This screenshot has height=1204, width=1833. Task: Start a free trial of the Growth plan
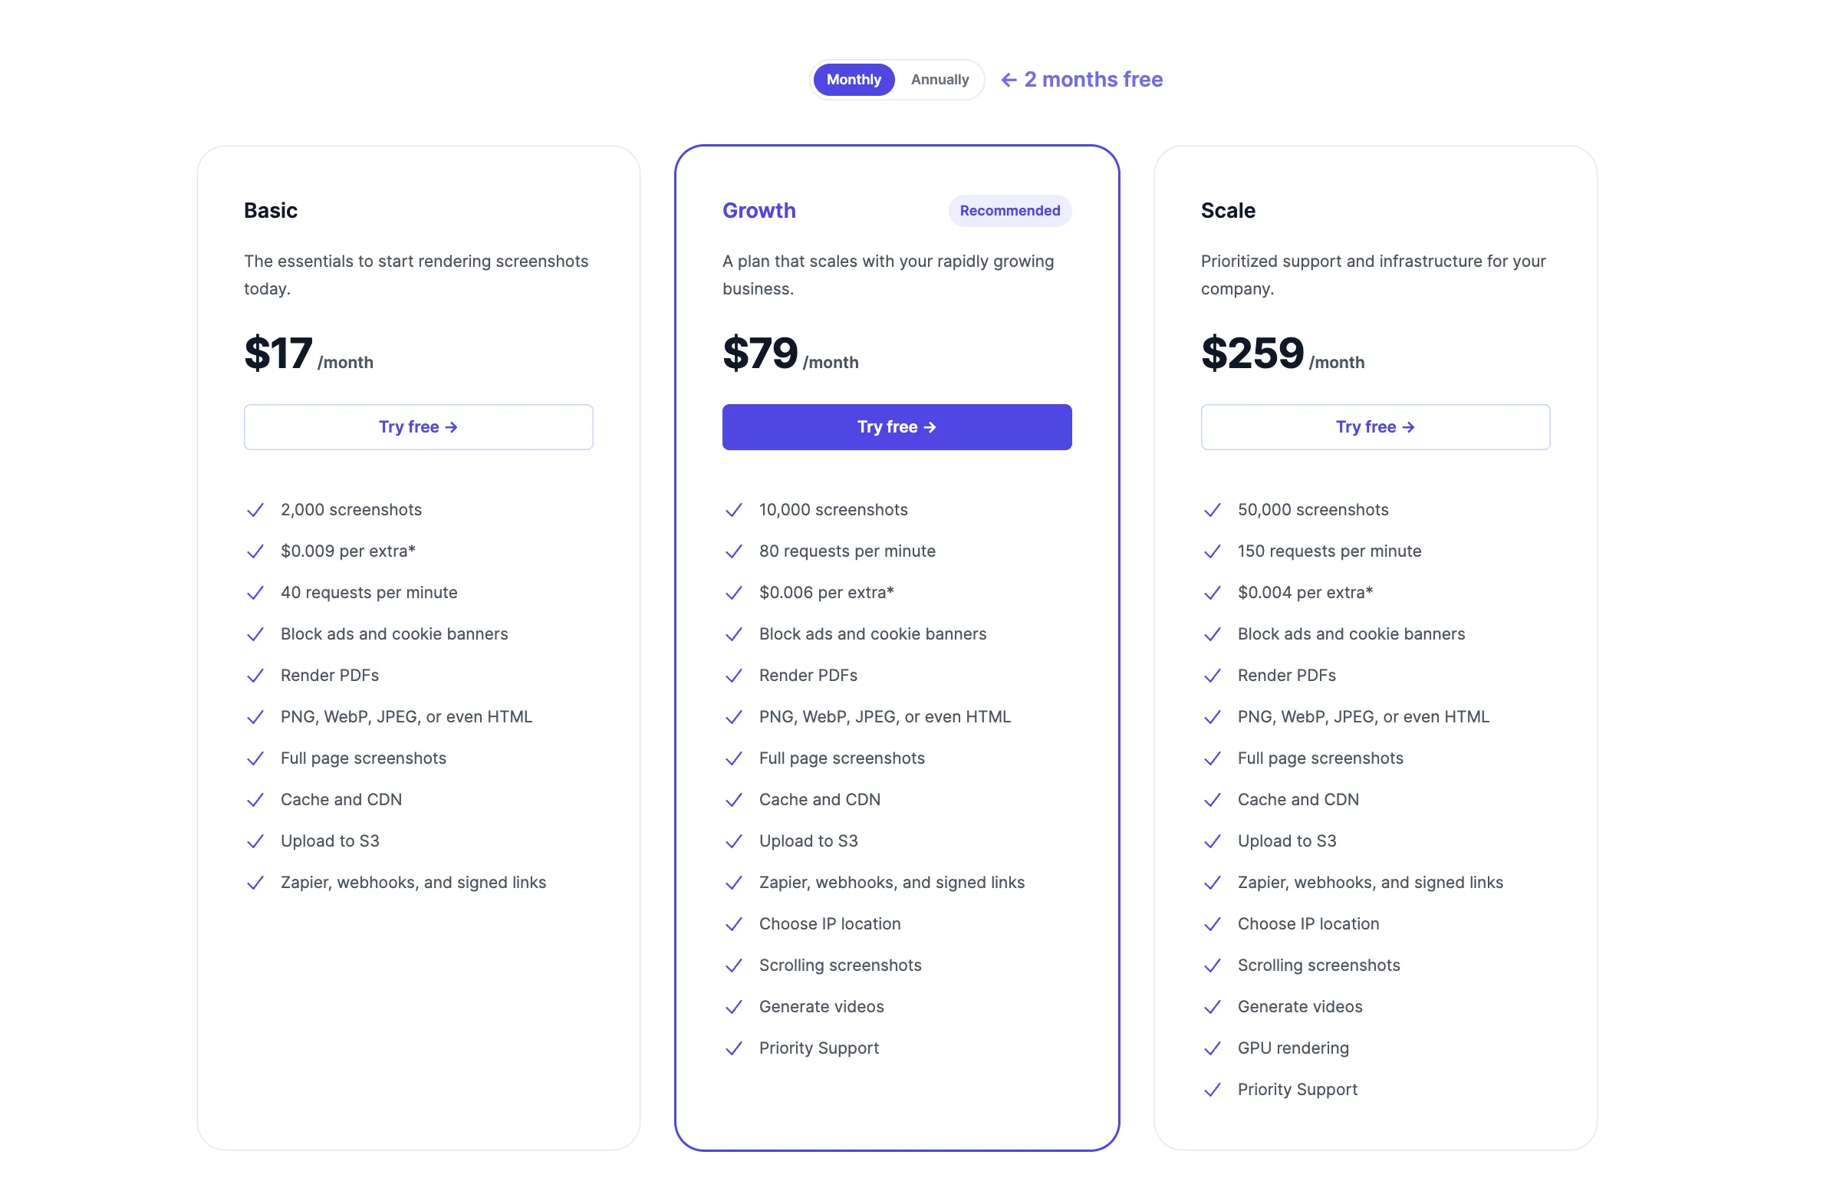897,426
